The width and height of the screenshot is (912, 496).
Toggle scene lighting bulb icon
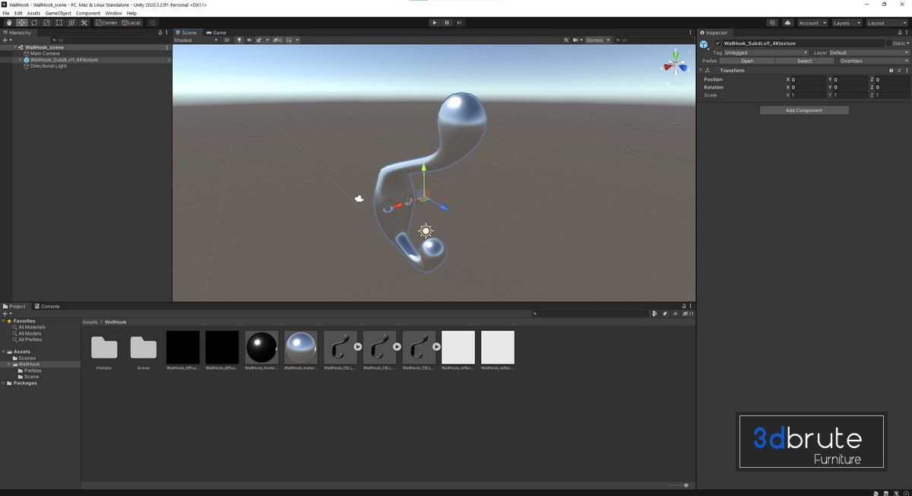pos(239,40)
